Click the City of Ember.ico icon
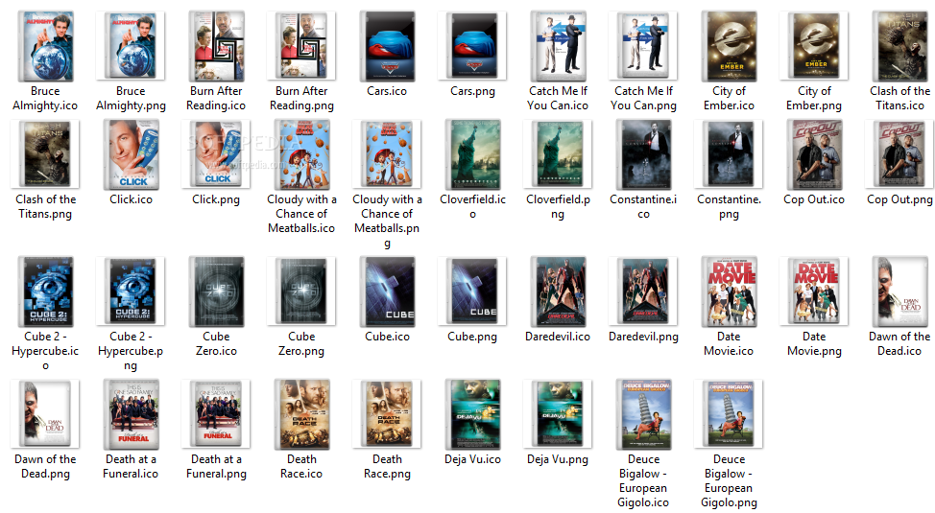 [729, 46]
